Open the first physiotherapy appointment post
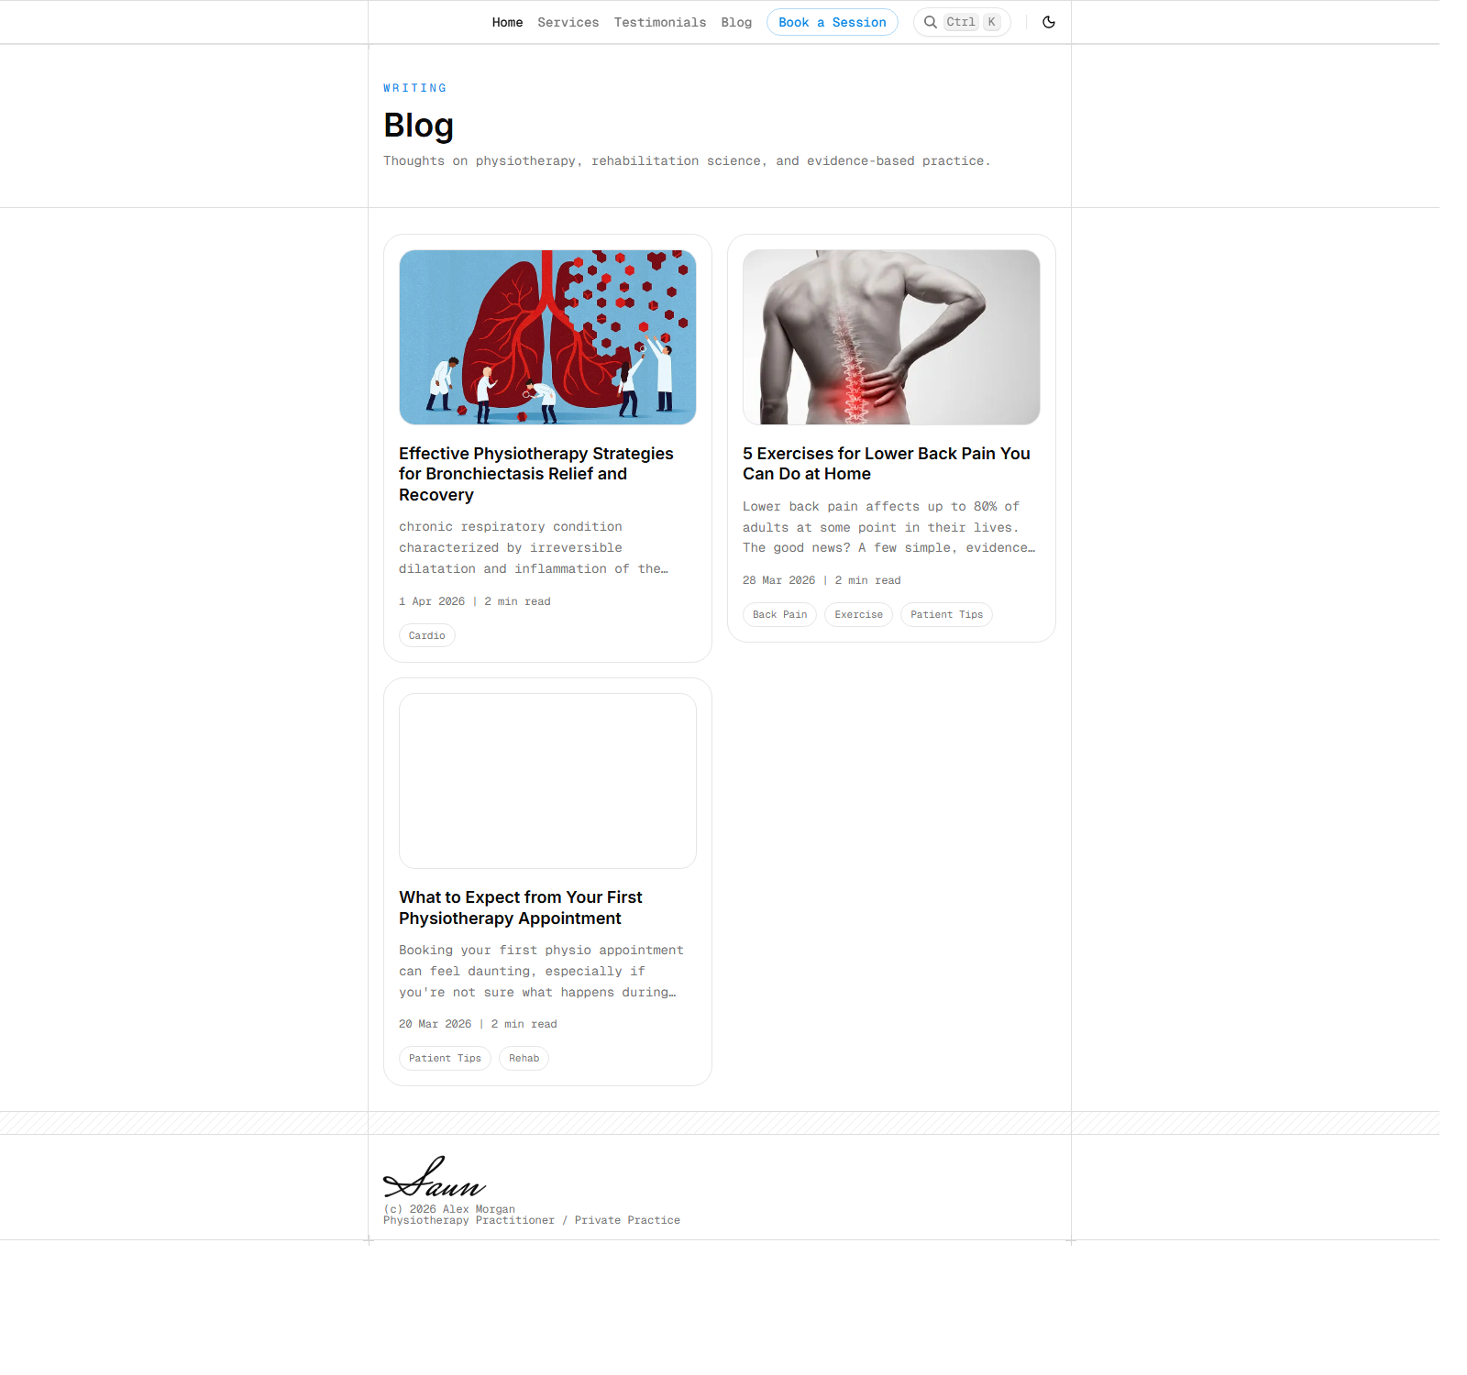This screenshot has height=1375, width=1467. [x=520, y=907]
